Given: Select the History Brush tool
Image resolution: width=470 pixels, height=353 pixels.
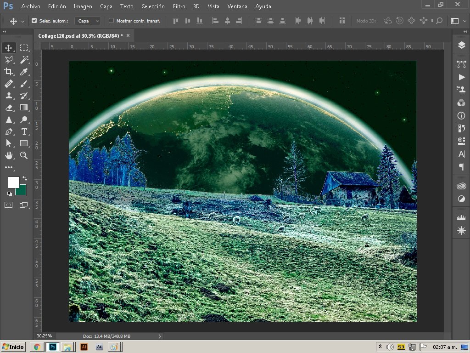Looking at the screenshot, I should (x=24, y=96).
